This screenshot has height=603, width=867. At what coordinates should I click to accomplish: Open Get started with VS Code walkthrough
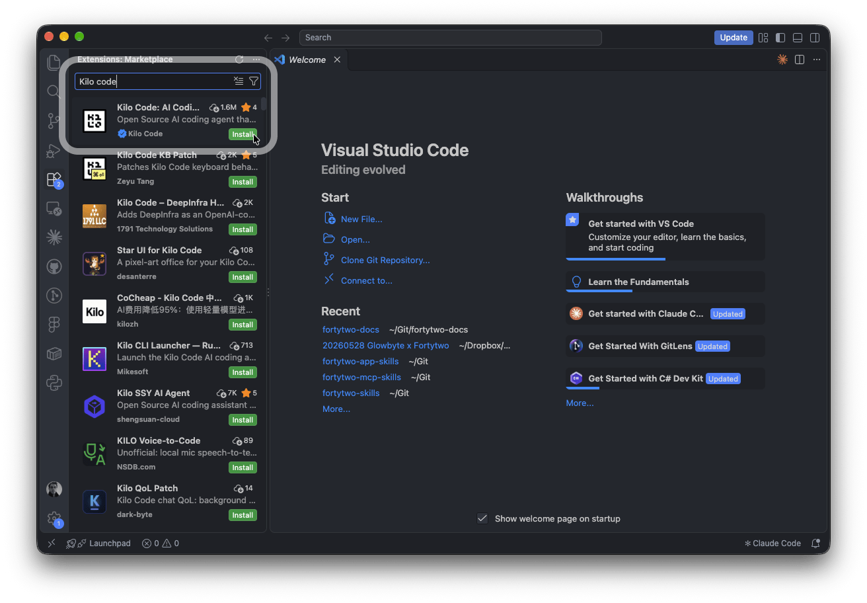pyautogui.click(x=665, y=236)
